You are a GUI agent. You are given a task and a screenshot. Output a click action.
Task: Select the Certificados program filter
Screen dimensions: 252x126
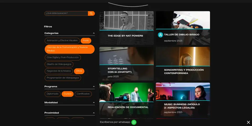coord(83,94)
